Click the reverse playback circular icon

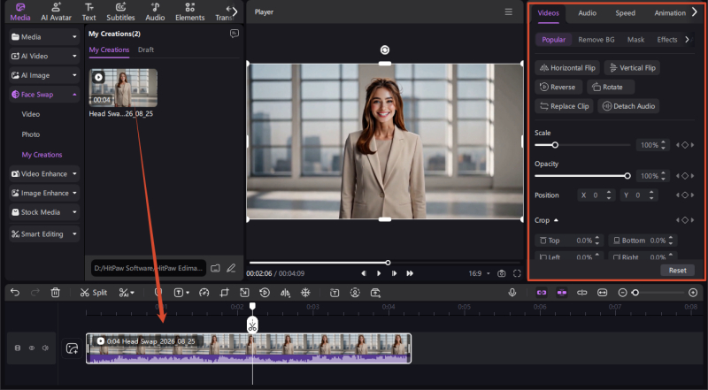(x=265, y=293)
